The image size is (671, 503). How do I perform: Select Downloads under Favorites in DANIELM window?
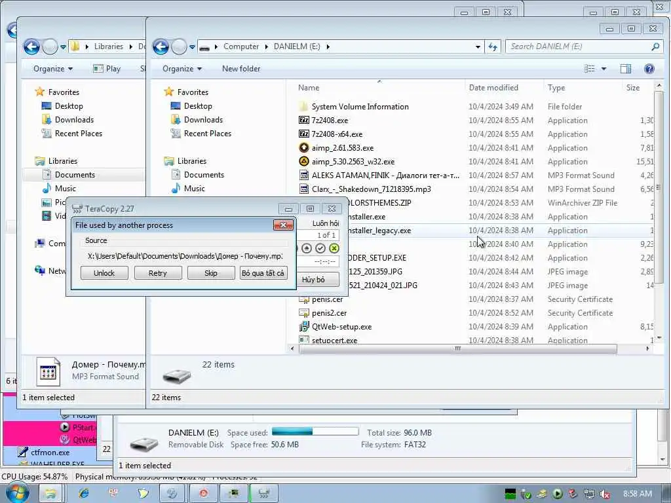[203, 119]
